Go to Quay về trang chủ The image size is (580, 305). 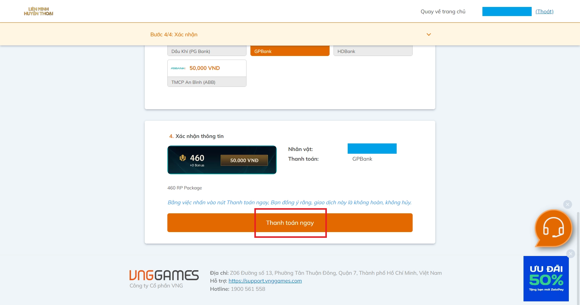[443, 11]
